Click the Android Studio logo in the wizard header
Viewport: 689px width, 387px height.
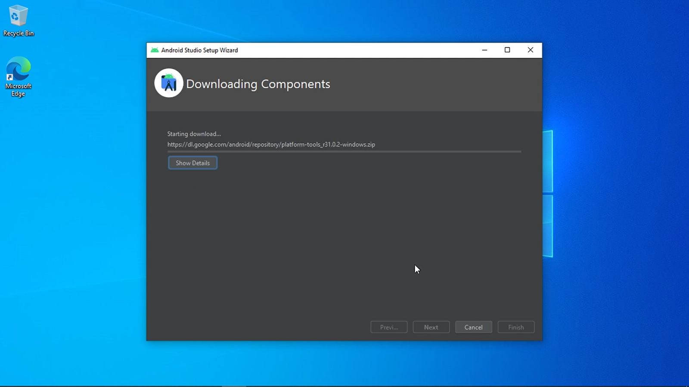click(x=169, y=83)
